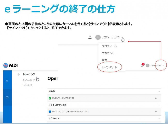Click the bell icon beside パディ・ハナコ
The image size is (168, 124).
(90, 37)
